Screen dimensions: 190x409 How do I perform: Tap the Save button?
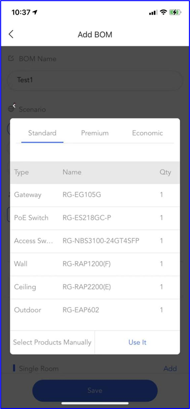(x=95, y=390)
